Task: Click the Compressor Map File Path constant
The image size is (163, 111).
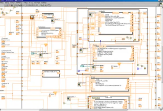Action: pyautogui.click(x=33, y=54)
